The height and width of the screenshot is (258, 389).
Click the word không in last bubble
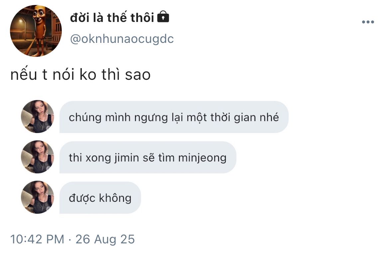(x=115, y=198)
